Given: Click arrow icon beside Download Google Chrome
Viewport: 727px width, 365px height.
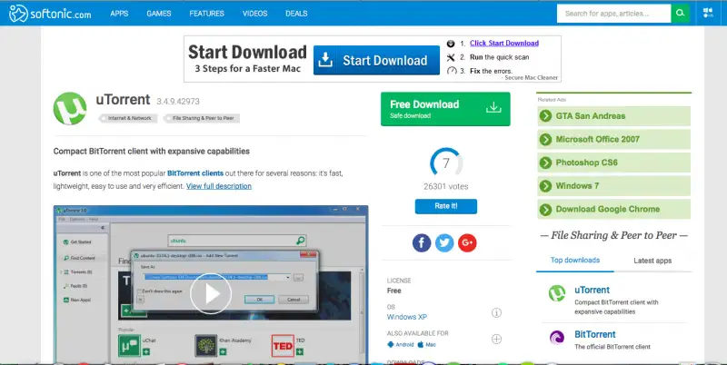Looking at the screenshot, I should click(546, 210).
